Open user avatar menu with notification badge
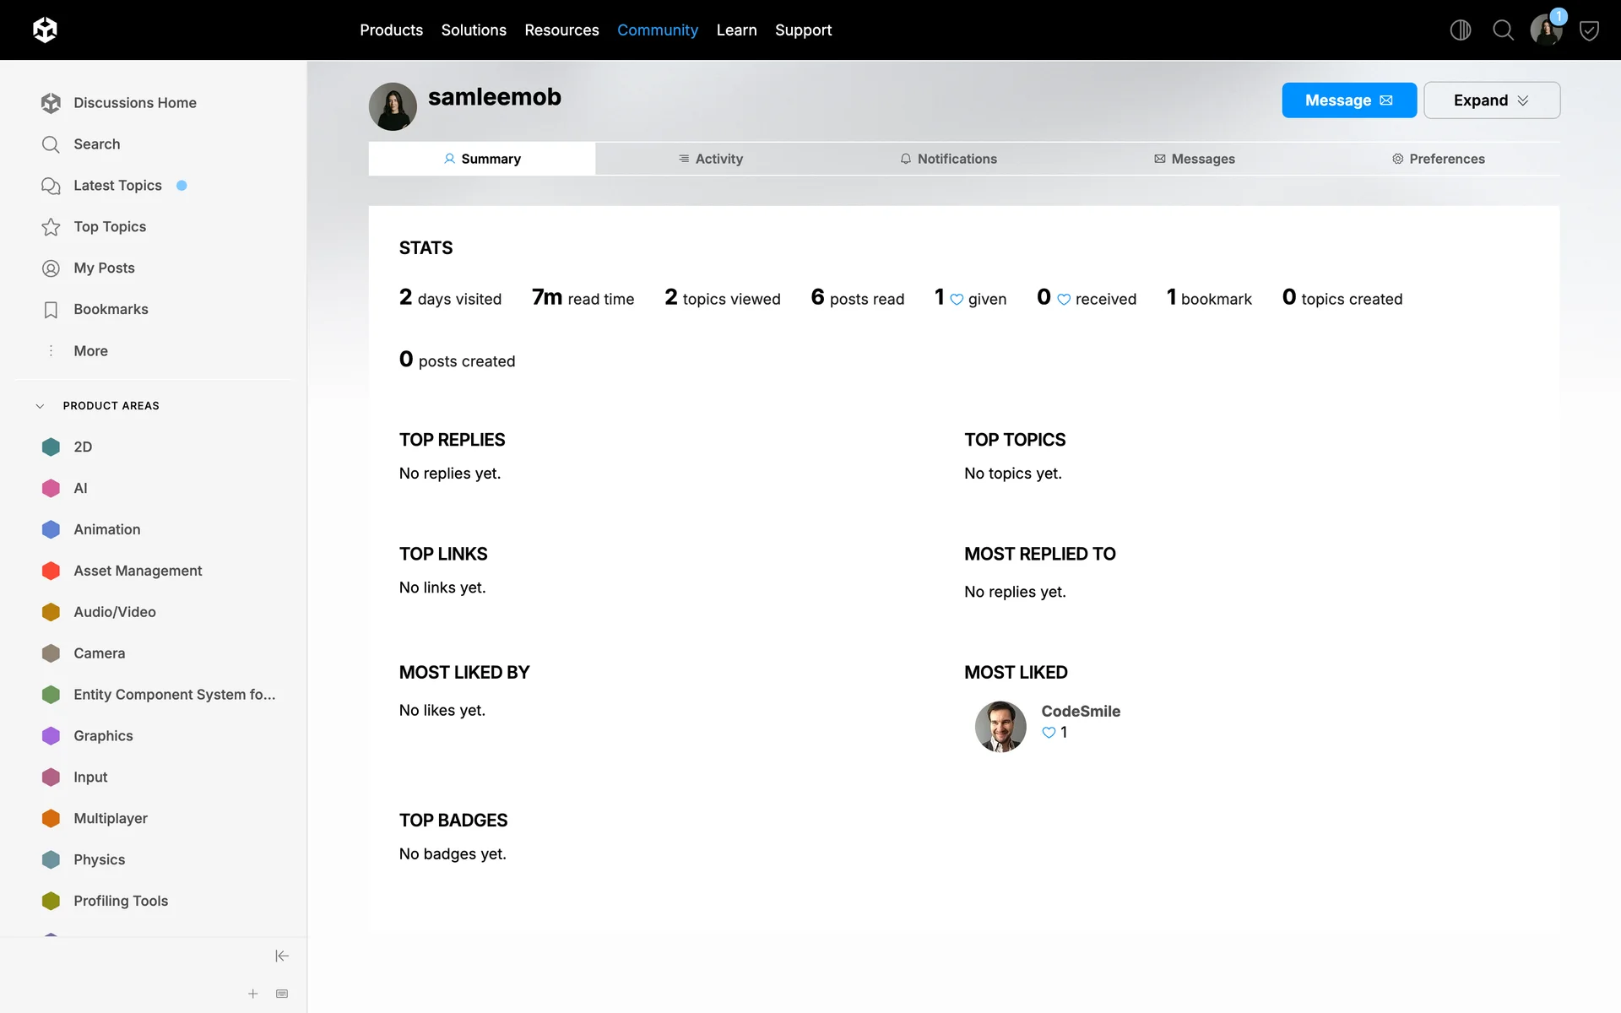The image size is (1621, 1013). pyautogui.click(x=1546, y=30)
